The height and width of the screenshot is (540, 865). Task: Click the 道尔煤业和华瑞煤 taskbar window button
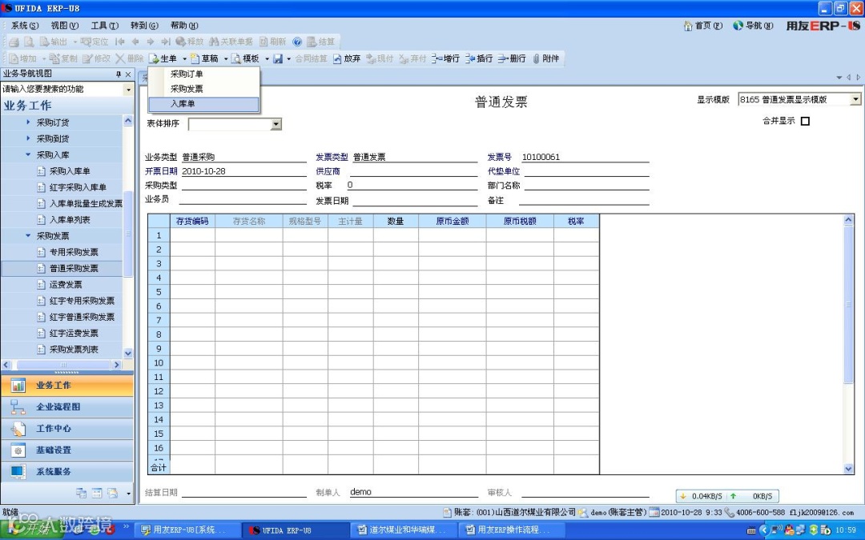[403, 530]
